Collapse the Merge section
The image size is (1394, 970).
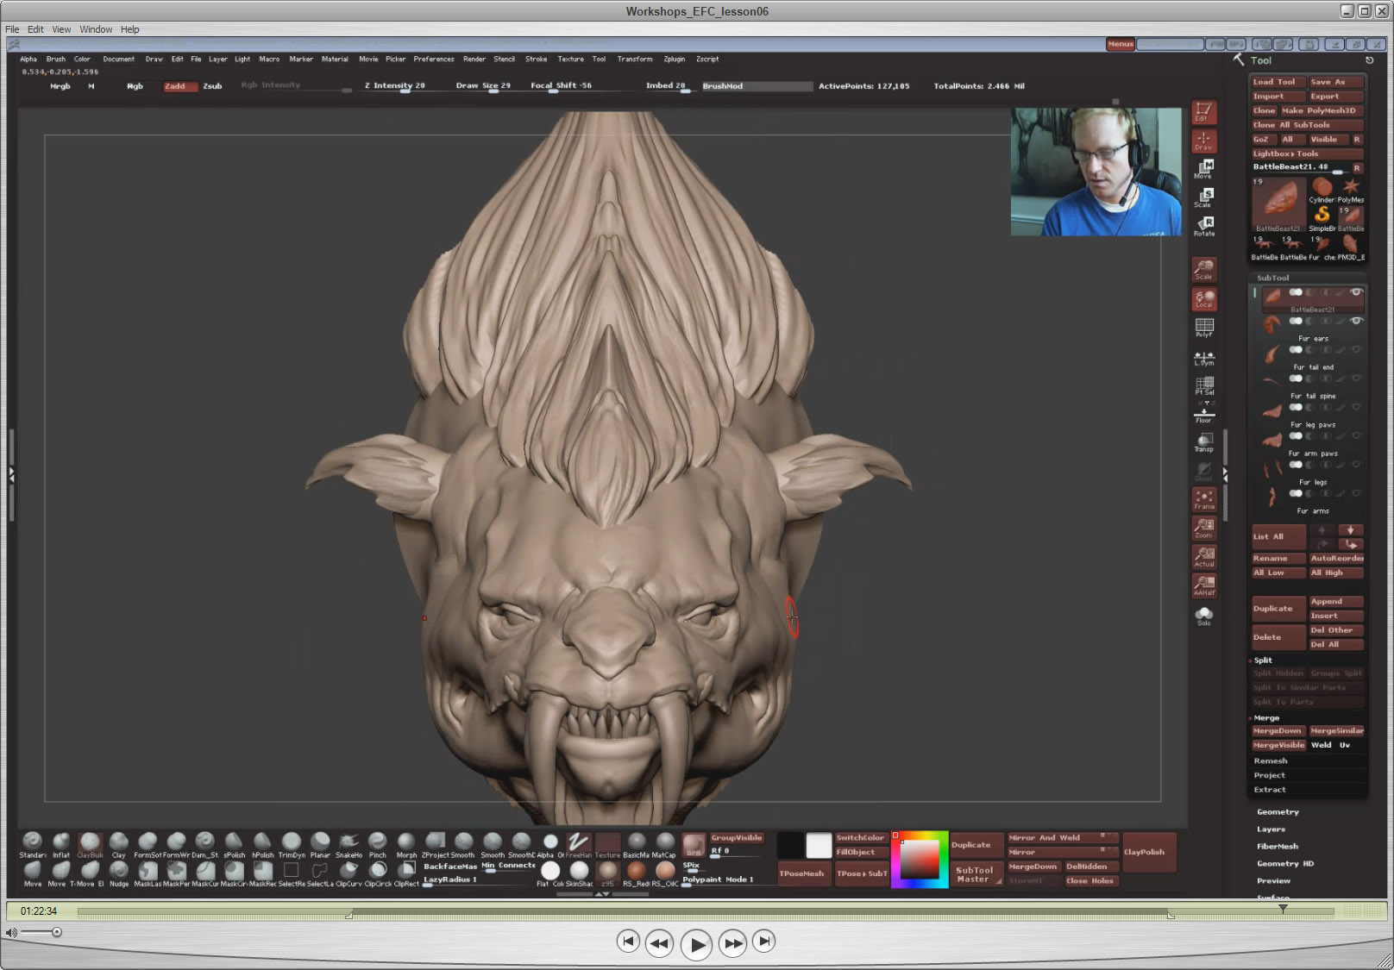pyautogui.click(x=1266, y=717)
